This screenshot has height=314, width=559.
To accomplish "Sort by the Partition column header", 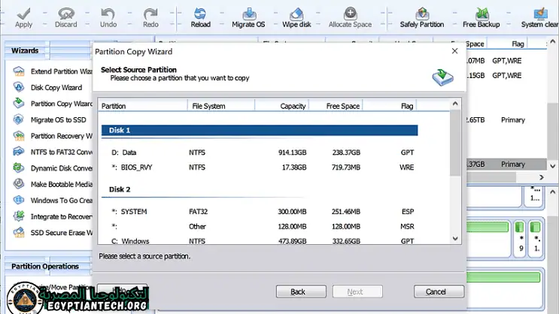I will [x=143, y=106].
